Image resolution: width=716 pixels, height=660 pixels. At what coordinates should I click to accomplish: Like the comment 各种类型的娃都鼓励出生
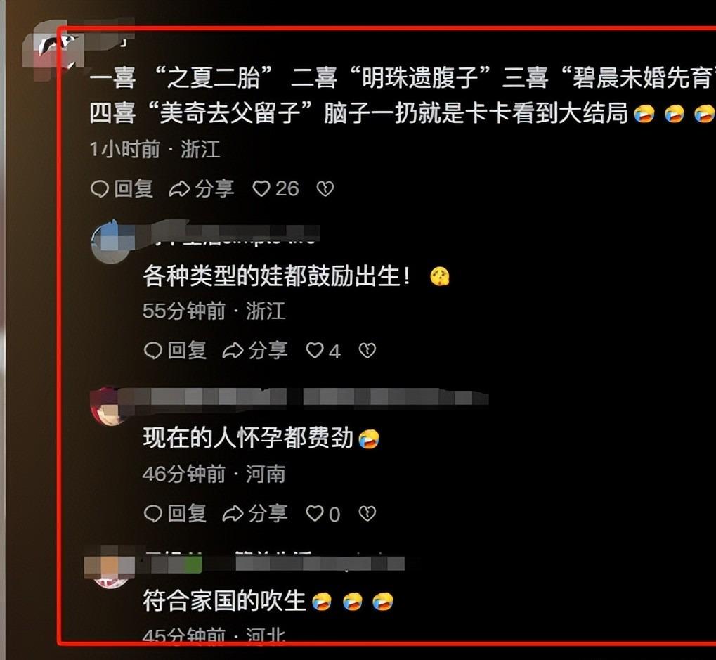click(x=323, y=351)
